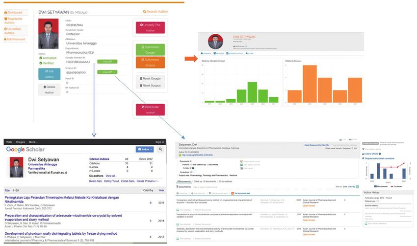Open Registered Authors in the sidebar
This screenshot has height=246, width=417.
(x=13, y=21)
